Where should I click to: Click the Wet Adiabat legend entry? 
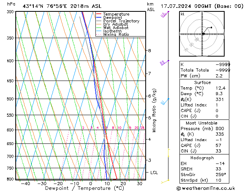click(x=115, y=28)
